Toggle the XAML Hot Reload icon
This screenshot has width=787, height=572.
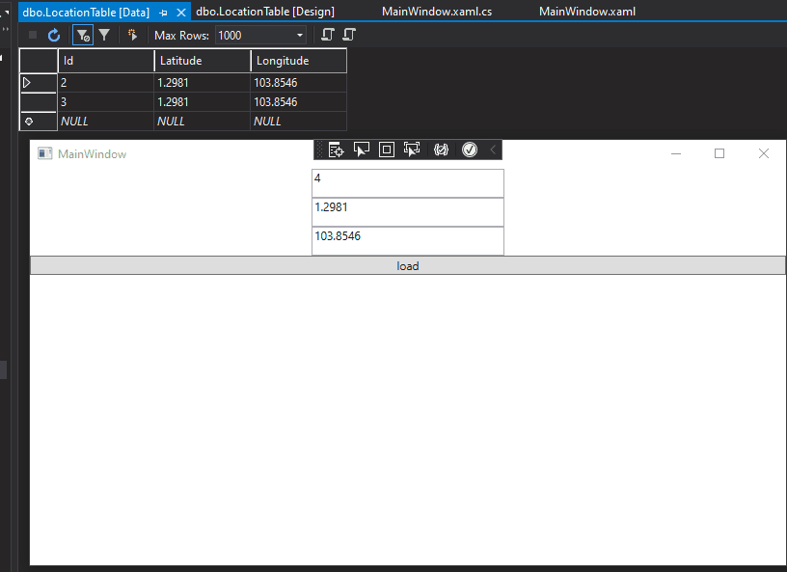click(441, 150)
